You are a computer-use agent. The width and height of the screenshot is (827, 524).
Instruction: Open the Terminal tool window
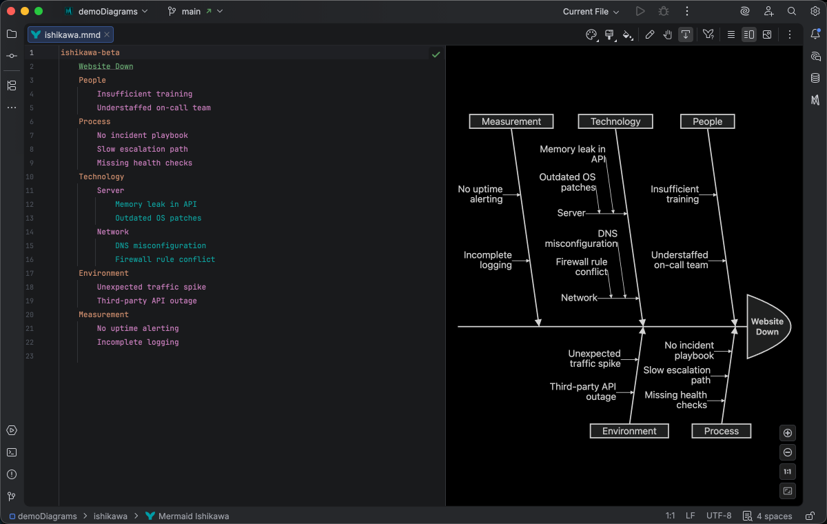coord(12,452)
